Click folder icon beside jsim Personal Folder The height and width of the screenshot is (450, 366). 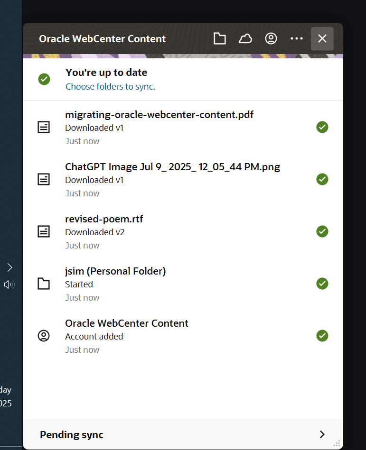(44, 284)
